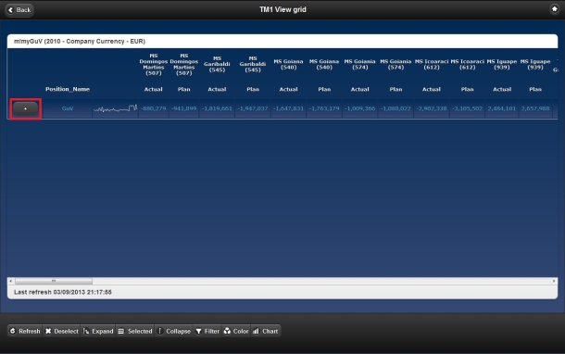
Task: Click the horizontal scrollbar thumb
Action: (x=54, y=281)
